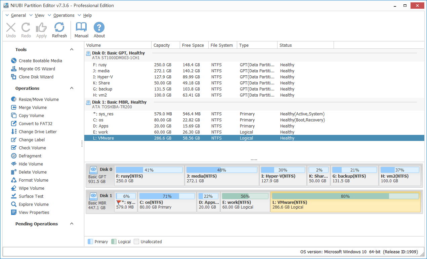Click the Hide Volume icon
The height and width of the screenshot is (259, 427).
(x=14, y=164)
